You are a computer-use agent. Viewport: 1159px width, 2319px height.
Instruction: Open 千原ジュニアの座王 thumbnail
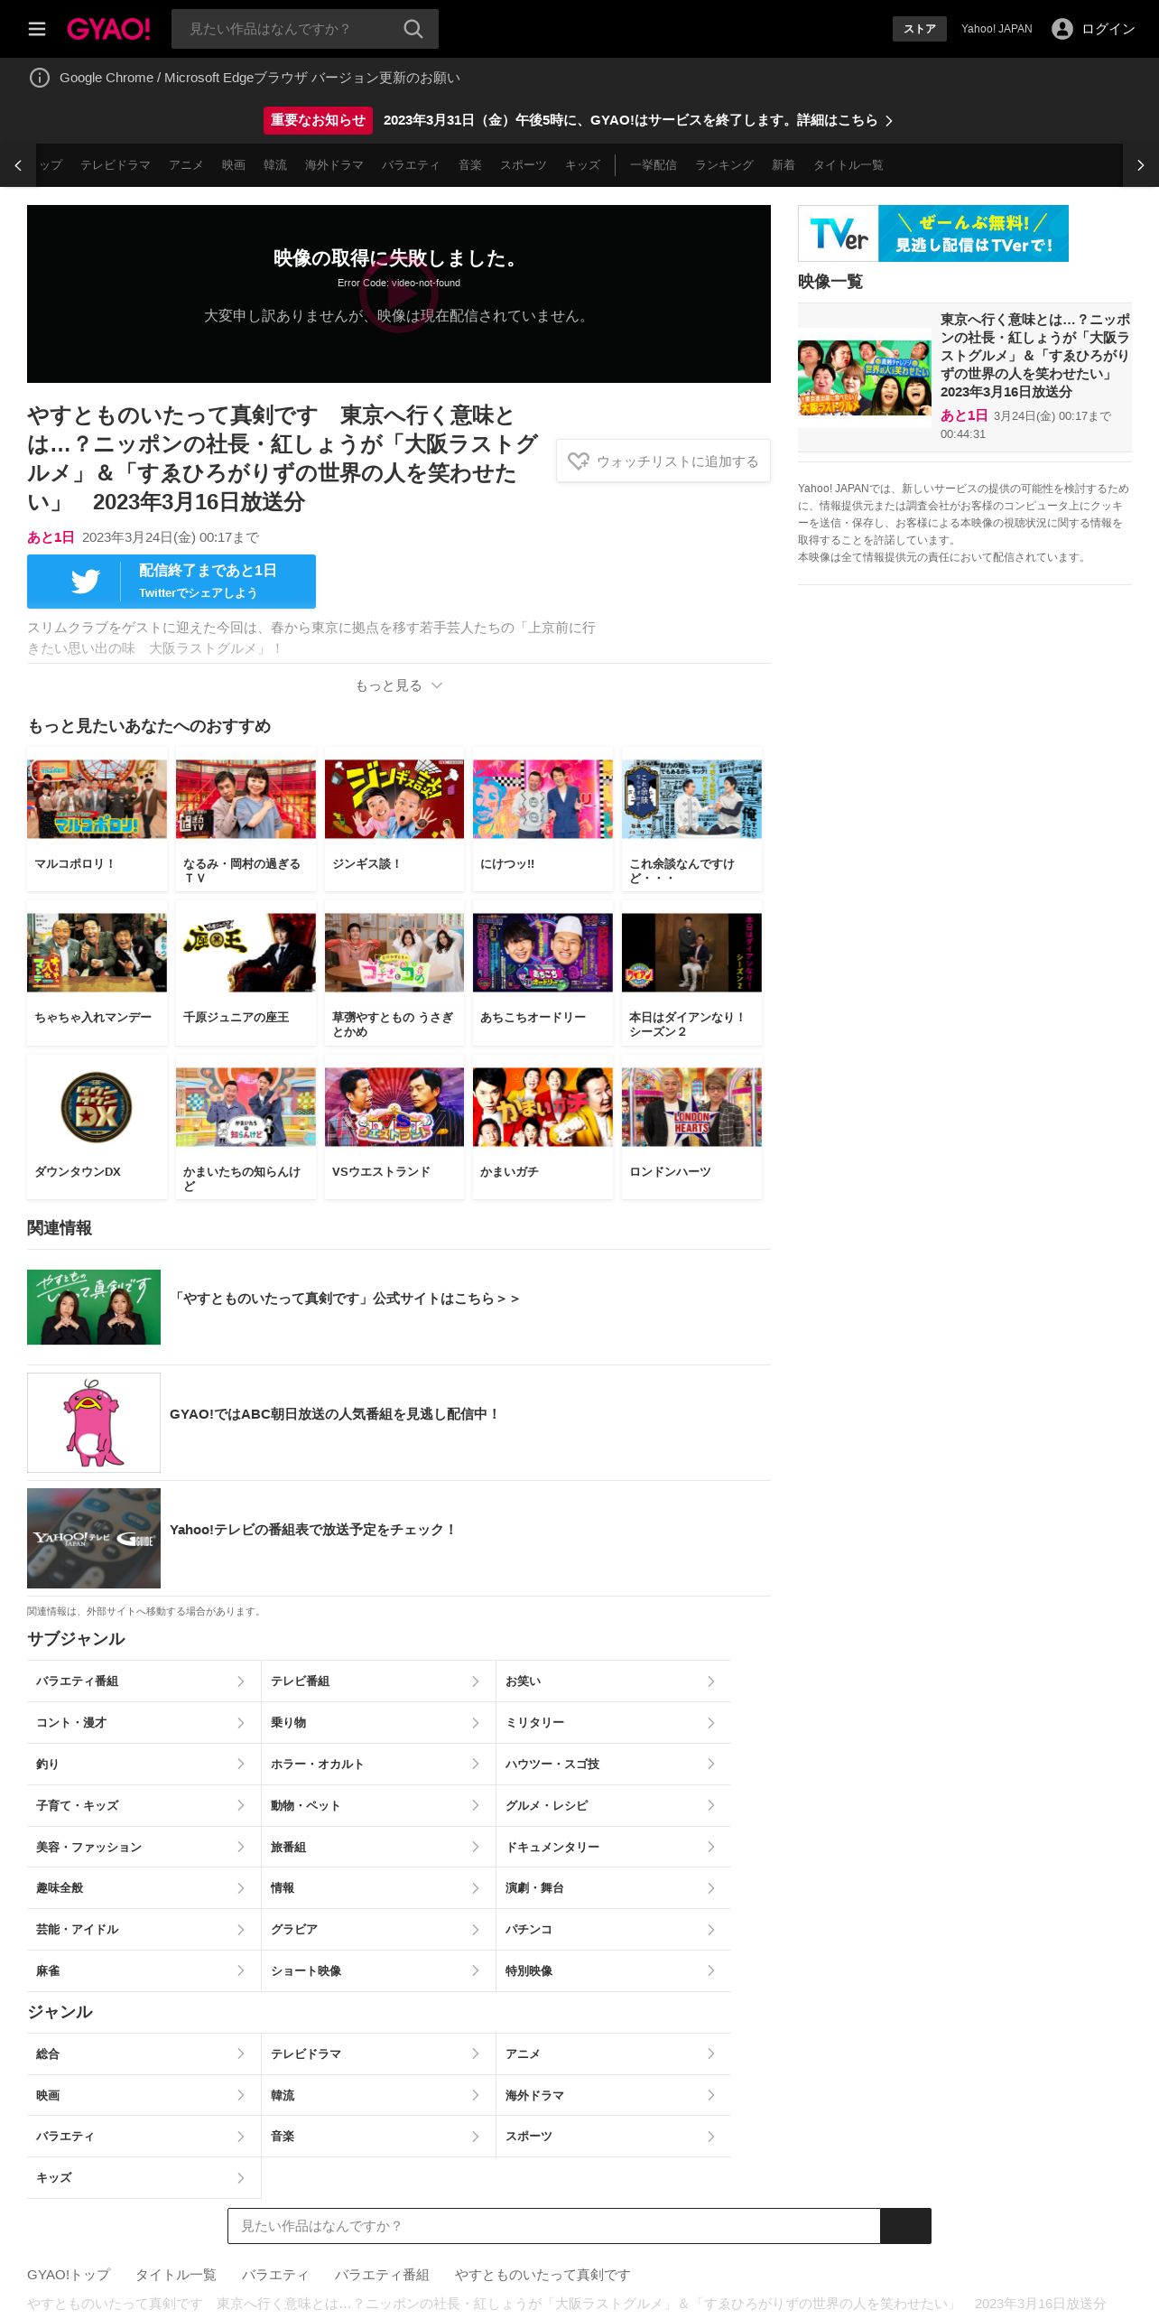tap(246, 953)
